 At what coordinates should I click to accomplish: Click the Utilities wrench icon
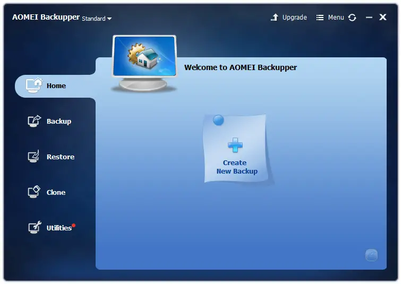[35, 227]
